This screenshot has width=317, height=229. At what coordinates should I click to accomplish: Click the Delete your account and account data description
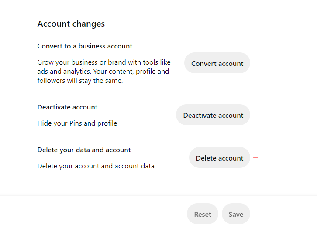pyautogui.click(x=96, y=166)
